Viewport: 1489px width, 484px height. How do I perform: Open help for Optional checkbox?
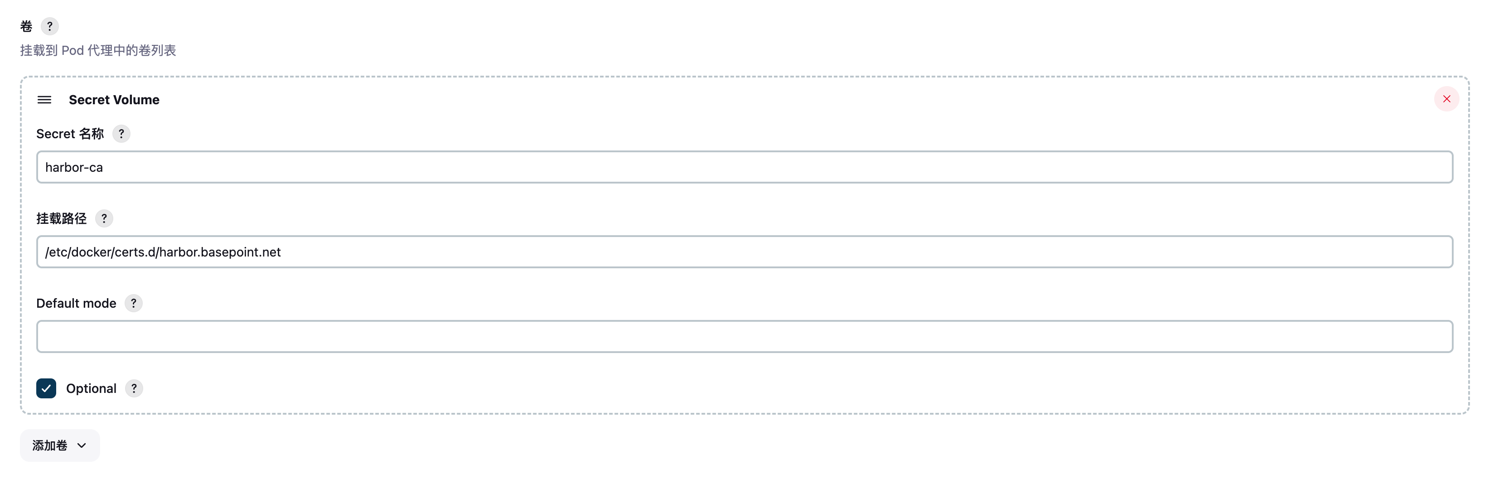point(134,388)
